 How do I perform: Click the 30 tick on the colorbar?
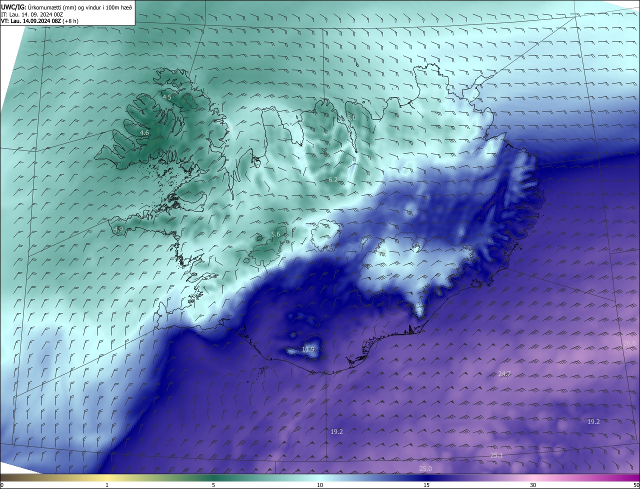(533, 485)
